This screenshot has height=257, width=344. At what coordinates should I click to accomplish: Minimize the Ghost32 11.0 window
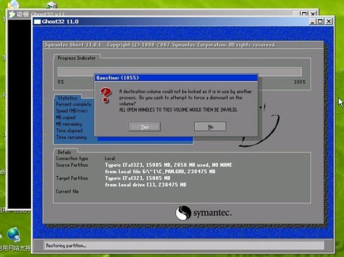coord(313,21)
